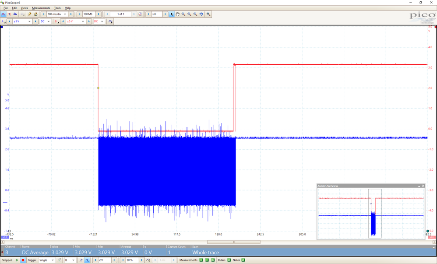Select the Hand pan tool
The height and width of the screenshot is (264, 437).
[x=177, y=14]
